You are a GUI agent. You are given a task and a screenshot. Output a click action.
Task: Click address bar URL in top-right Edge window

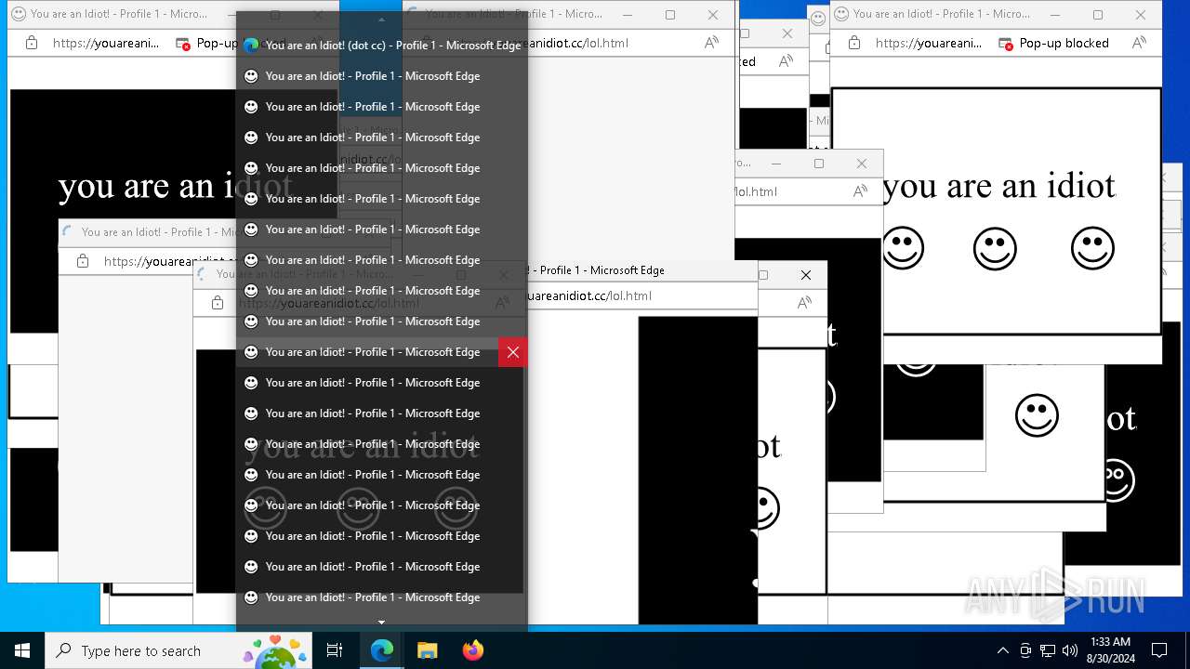tap(929, 43)
